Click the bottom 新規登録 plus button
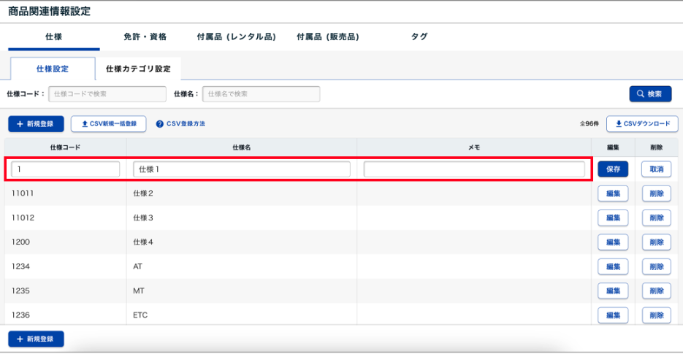The image size is (683, 354). (x=36, y=339)
